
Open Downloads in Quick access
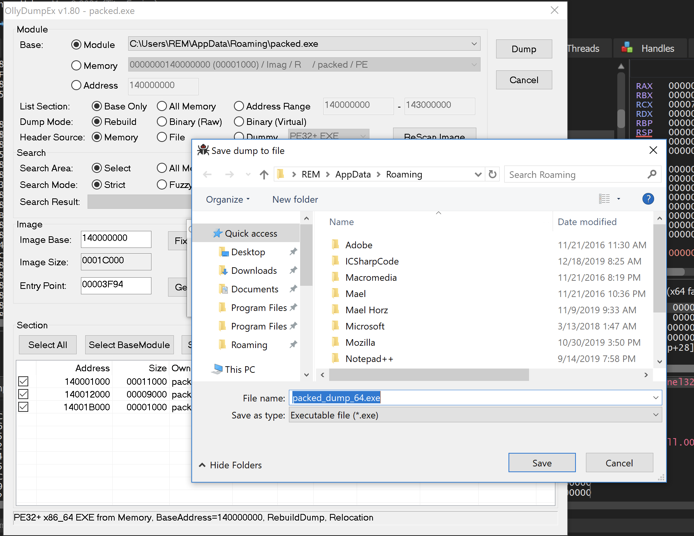[254, 271]
